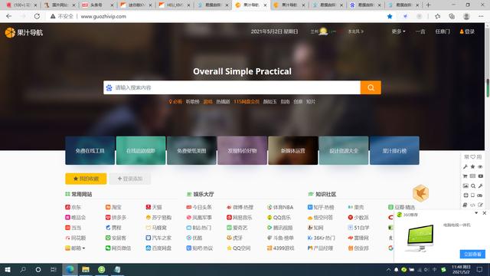The height and width of the screenshot is (276, 490).
Task: Open the 携程 site link
Action: click(113, 228)
